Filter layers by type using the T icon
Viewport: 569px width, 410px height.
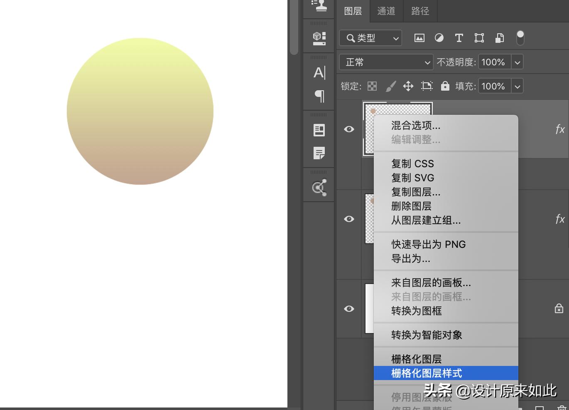click(459, 38)
